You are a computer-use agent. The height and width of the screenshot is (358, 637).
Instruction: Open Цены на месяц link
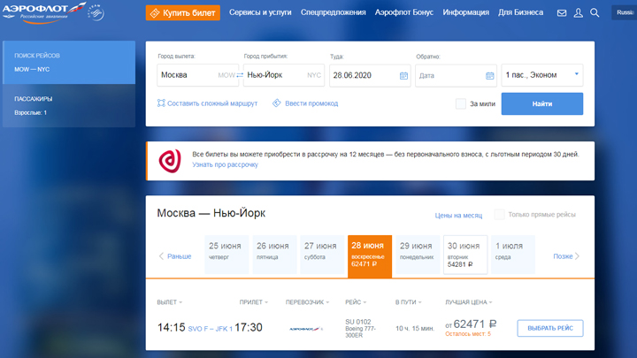click(458, 215)
